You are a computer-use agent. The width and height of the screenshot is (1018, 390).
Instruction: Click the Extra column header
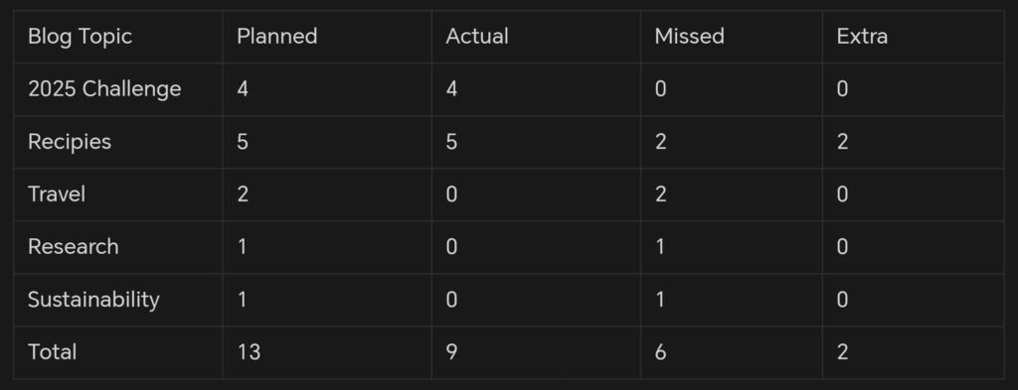click(x=862, y=37)
